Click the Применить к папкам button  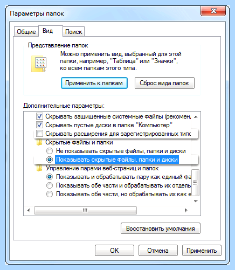pos(94,83)
